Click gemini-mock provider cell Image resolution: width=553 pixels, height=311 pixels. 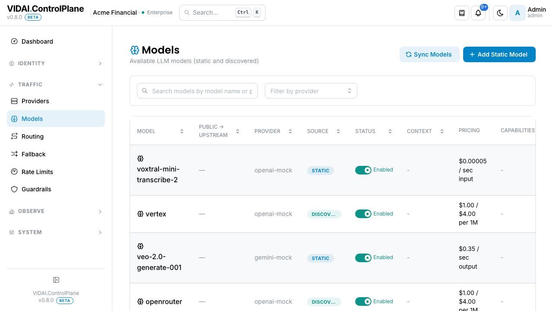(273, 257)
